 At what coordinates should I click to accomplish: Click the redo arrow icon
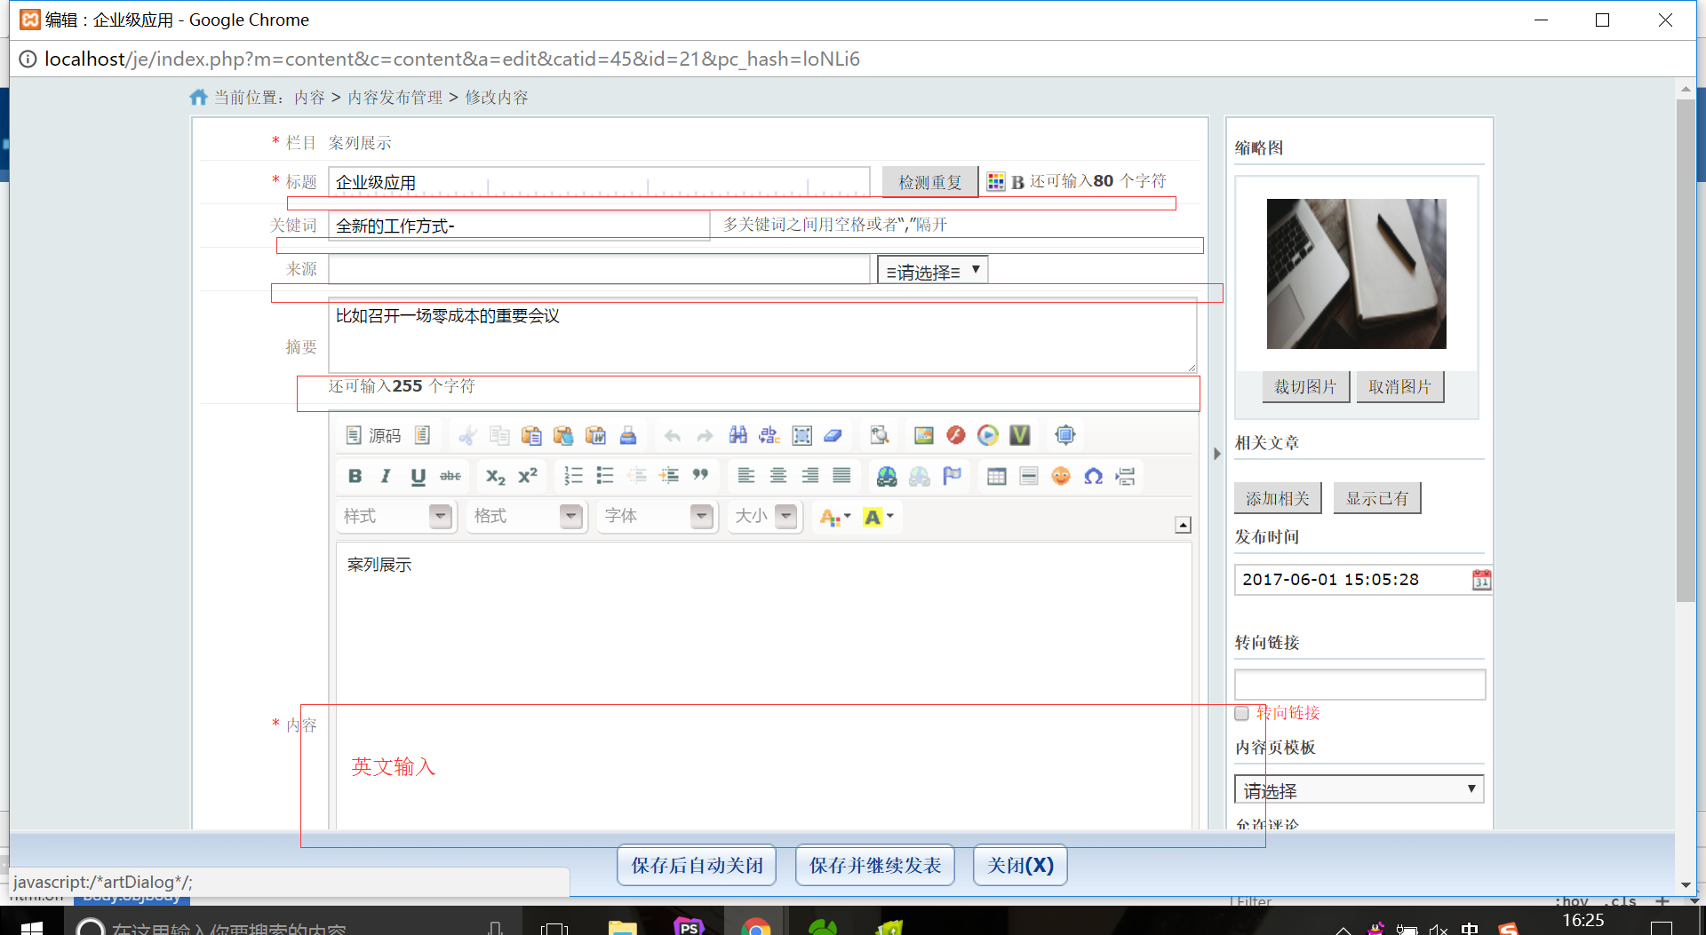pyautogui.click(x=705, y=435)
